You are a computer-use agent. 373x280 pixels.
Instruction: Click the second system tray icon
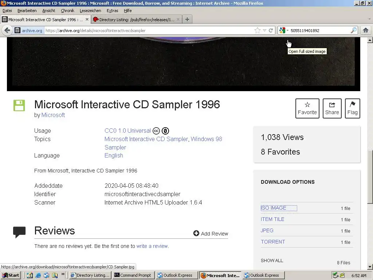(x=342, y=275)
